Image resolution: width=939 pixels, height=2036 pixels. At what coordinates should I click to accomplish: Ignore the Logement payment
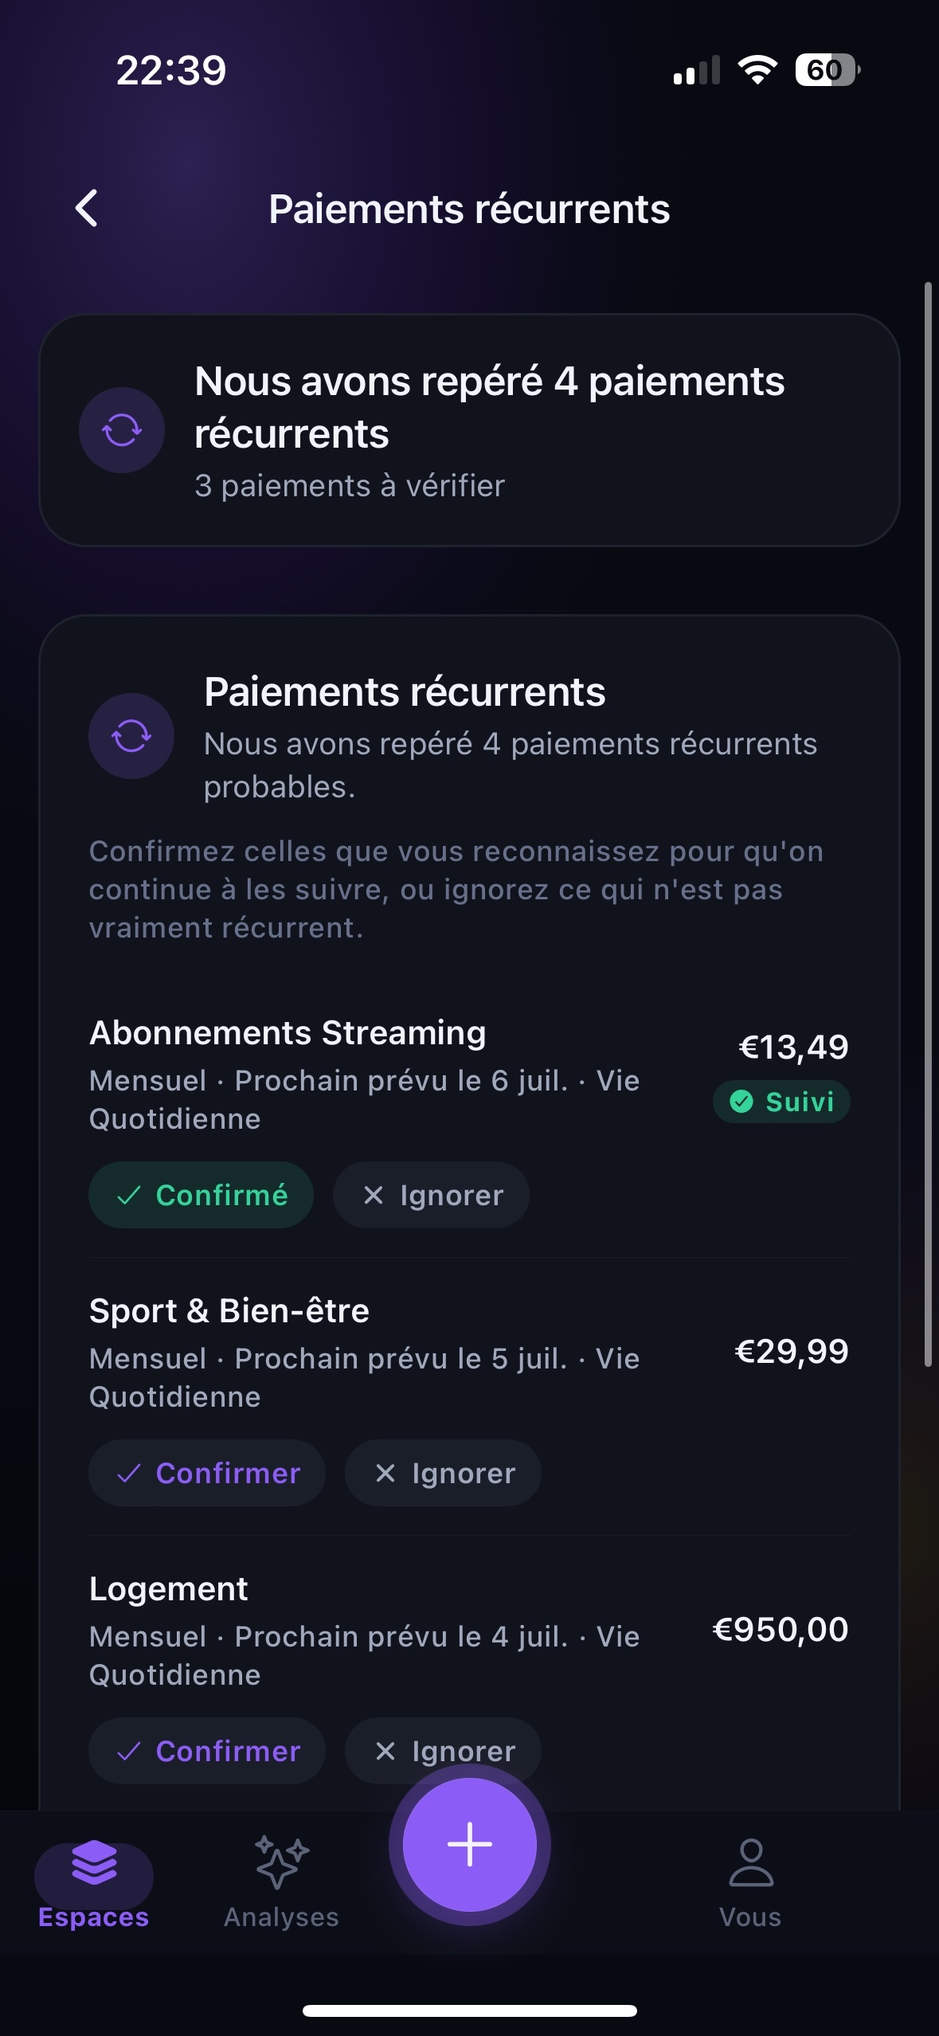[443, 1751]
